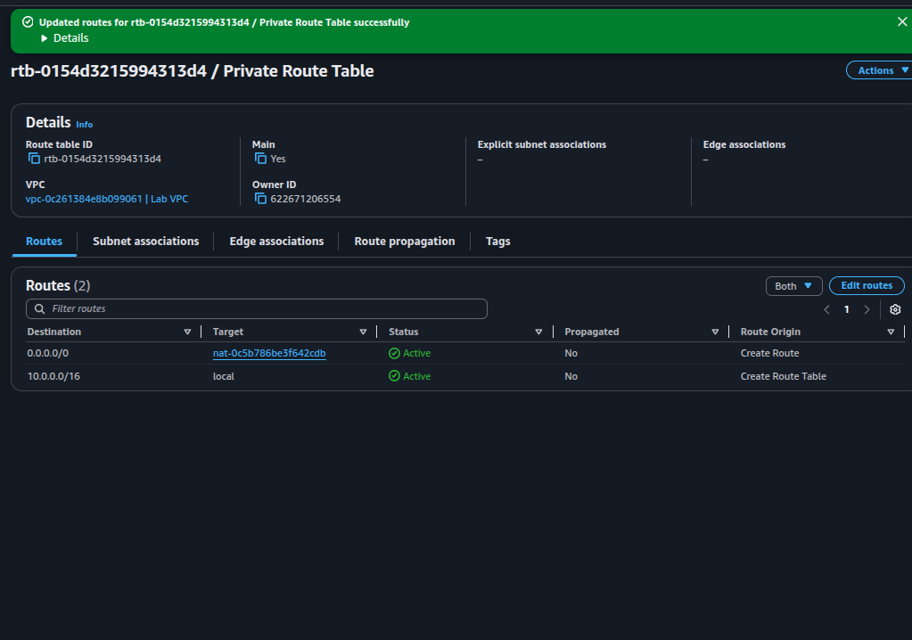The image size is (912, 640).
Task: Click Active status icon for 0.0.0.0/0 route
Action: pos(394,353)
